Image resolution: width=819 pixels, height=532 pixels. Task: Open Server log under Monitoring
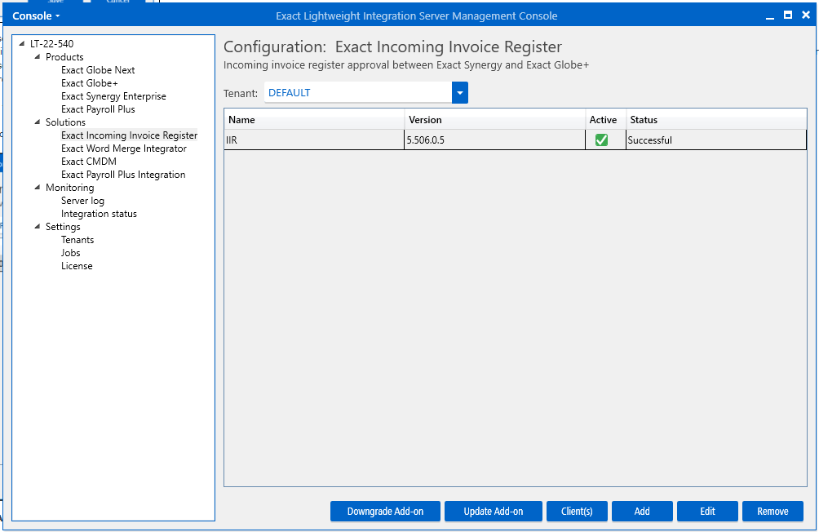[x=82, y=201]
